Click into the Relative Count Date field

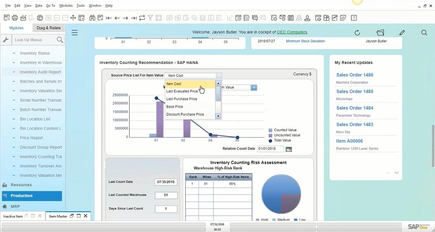coord(270,149)
